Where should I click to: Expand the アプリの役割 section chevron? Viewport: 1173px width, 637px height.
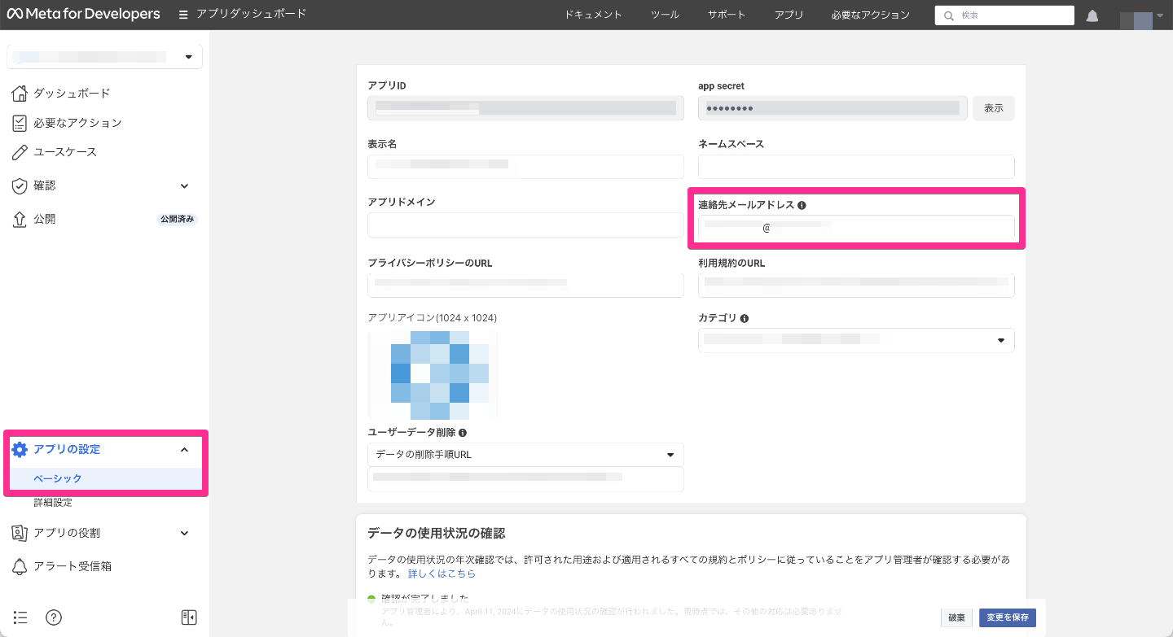pyautogui.click(x=184, y=533)
